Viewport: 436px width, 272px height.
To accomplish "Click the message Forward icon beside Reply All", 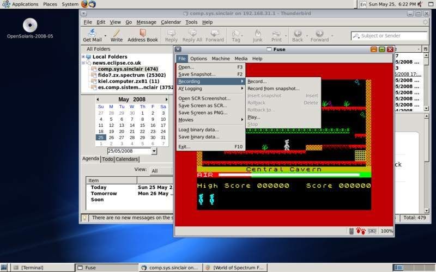I will [215, 33].
